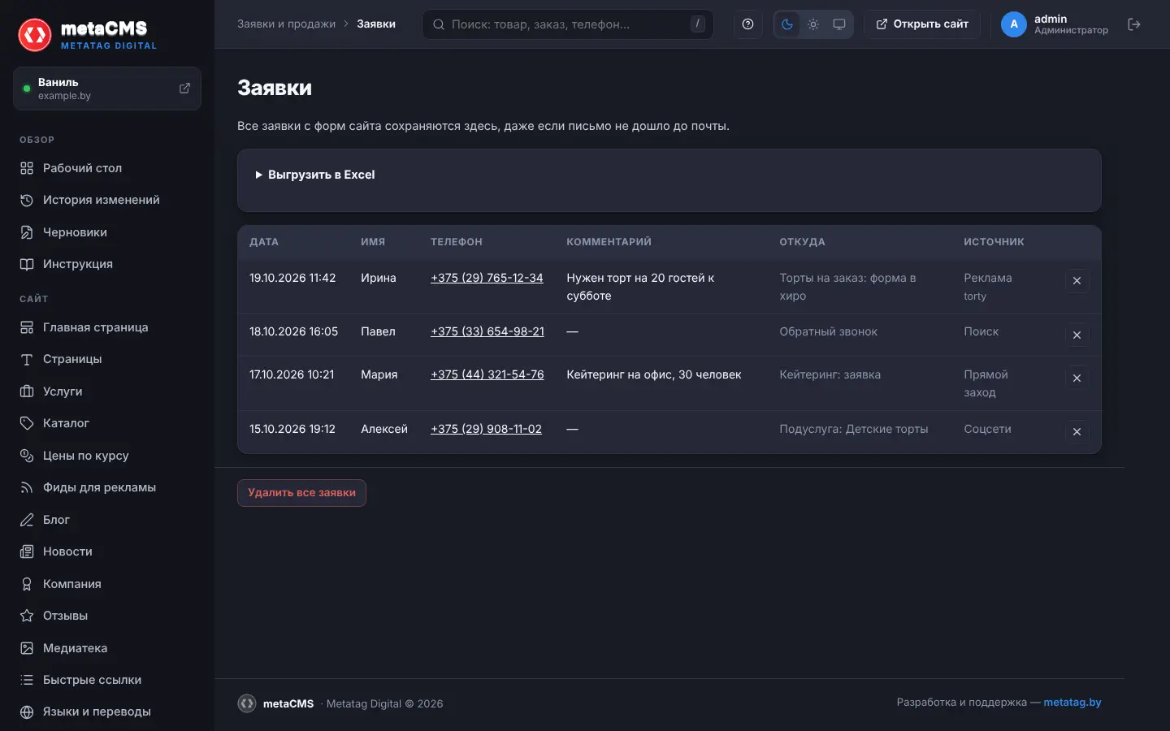Click phone link +375 (29) 908-11-02
1170x731 pixels.
[x=486, y=429]
